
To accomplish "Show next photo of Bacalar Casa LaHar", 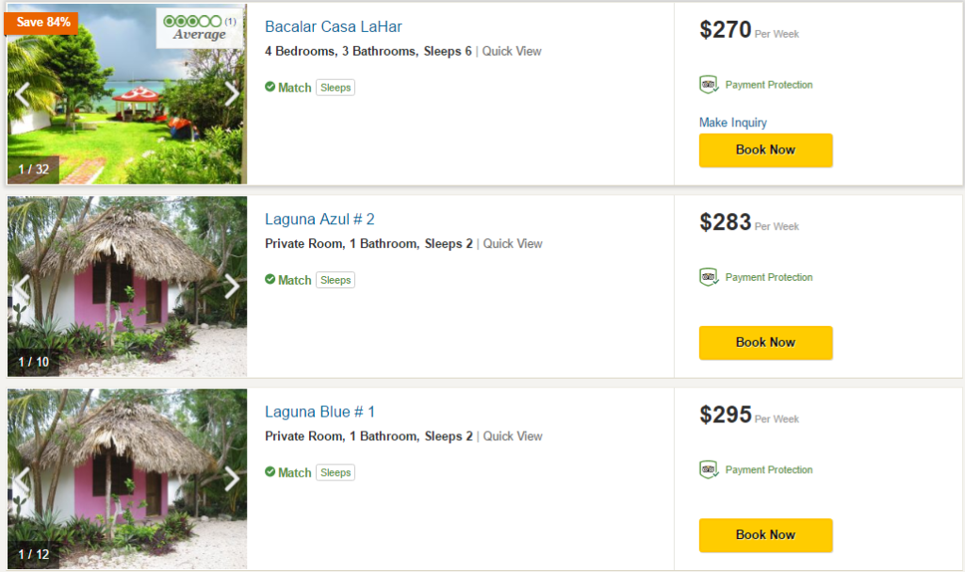I will tap(232, 93).
